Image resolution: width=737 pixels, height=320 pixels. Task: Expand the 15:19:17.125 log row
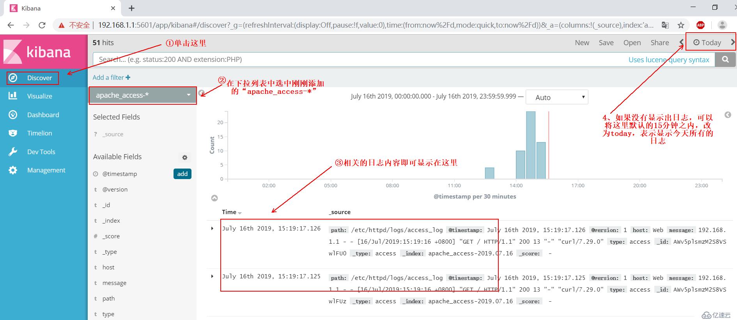[212, 276]
